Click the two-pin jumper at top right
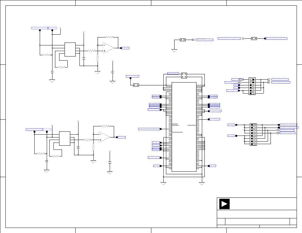The image size is (302, 233). (x=254, y=38)
